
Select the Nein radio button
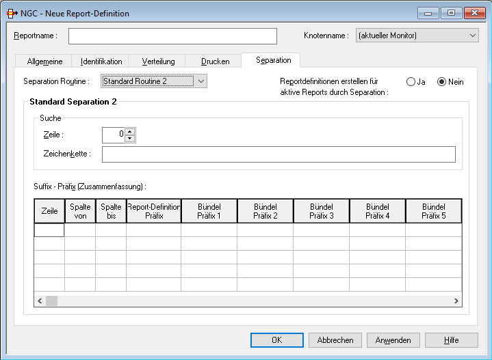(441, 82)
